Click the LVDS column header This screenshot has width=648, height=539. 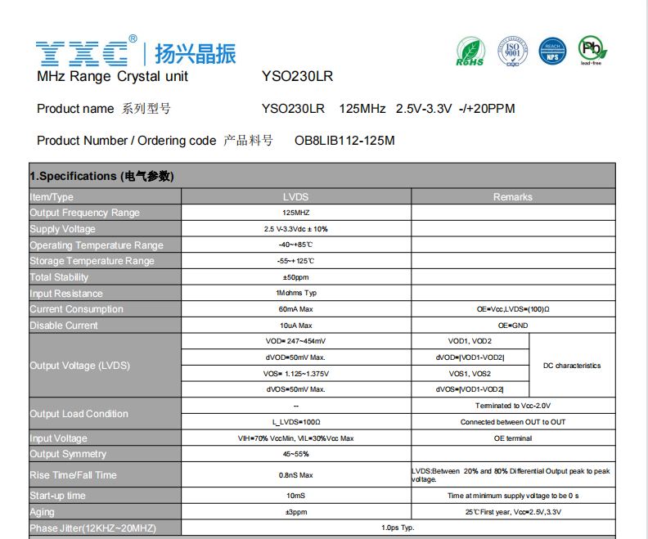pyautogui.click(x=295, y=197)
